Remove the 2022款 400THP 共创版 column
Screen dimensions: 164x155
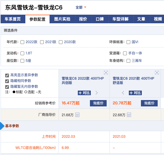pyautogui.click(x=106, y=73)
